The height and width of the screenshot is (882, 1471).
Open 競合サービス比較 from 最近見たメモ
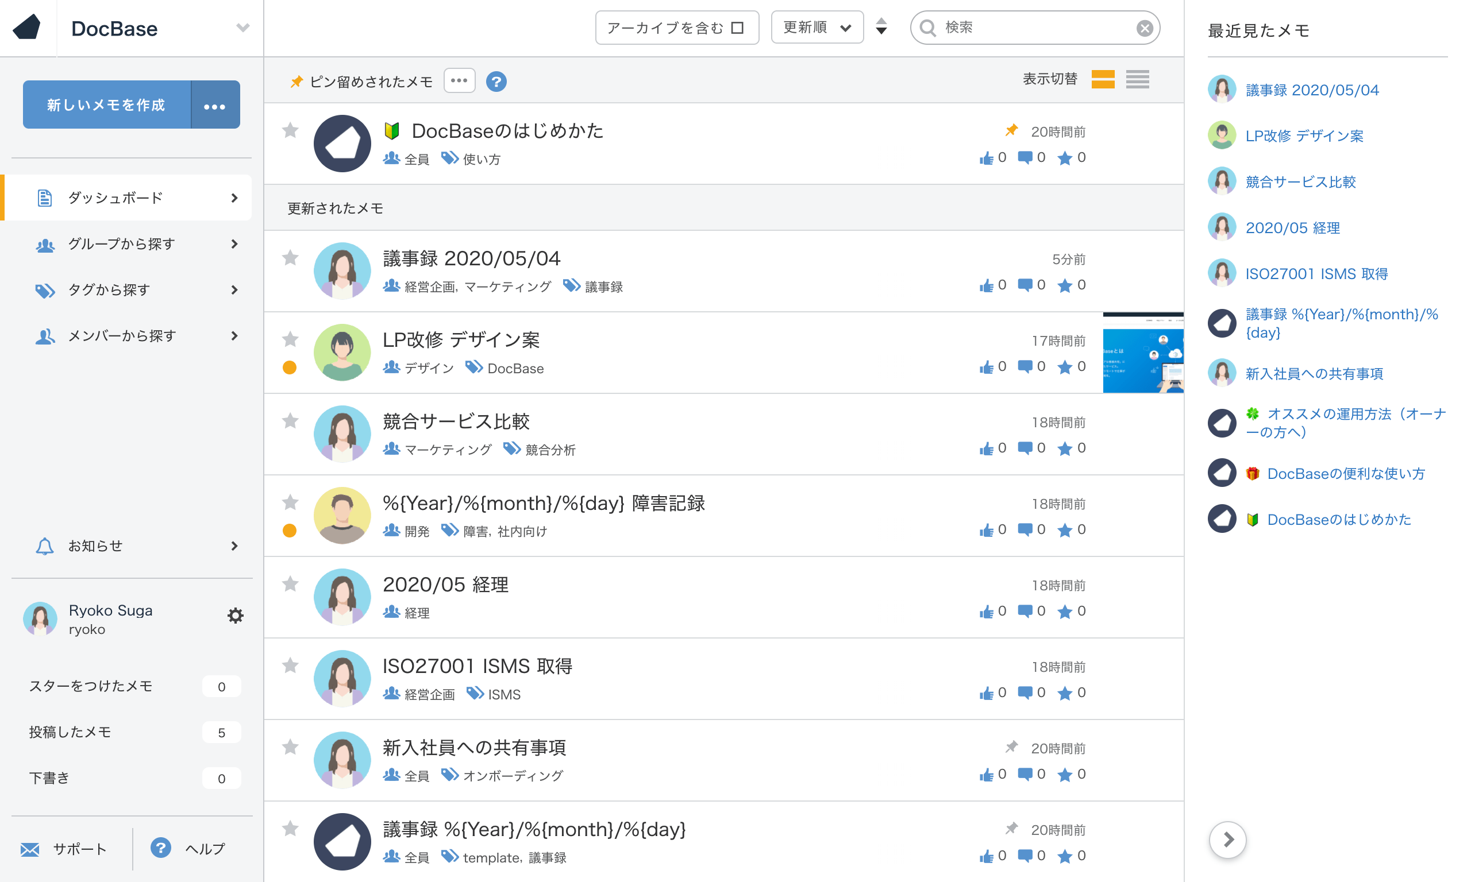1300,182
